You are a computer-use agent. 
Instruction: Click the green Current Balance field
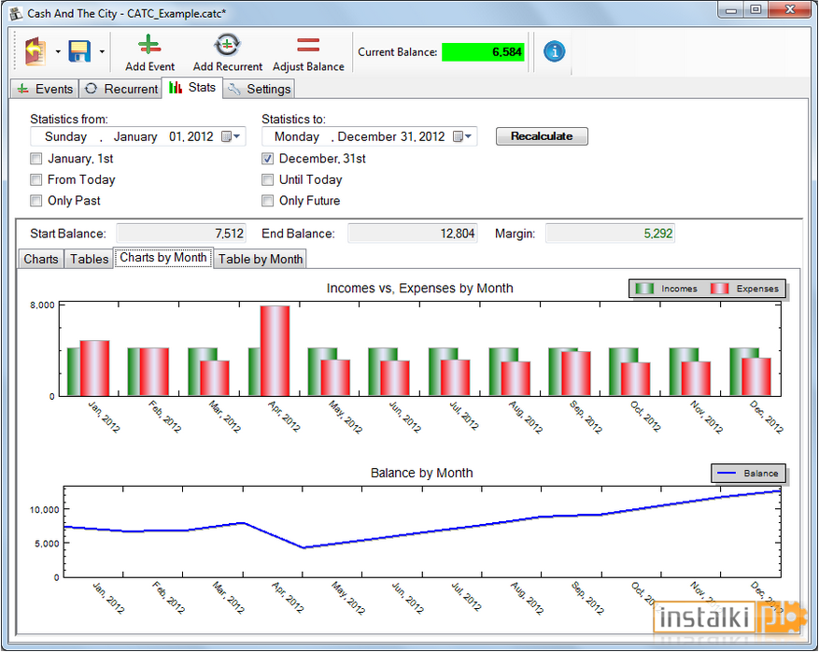(x=483, y=51)
